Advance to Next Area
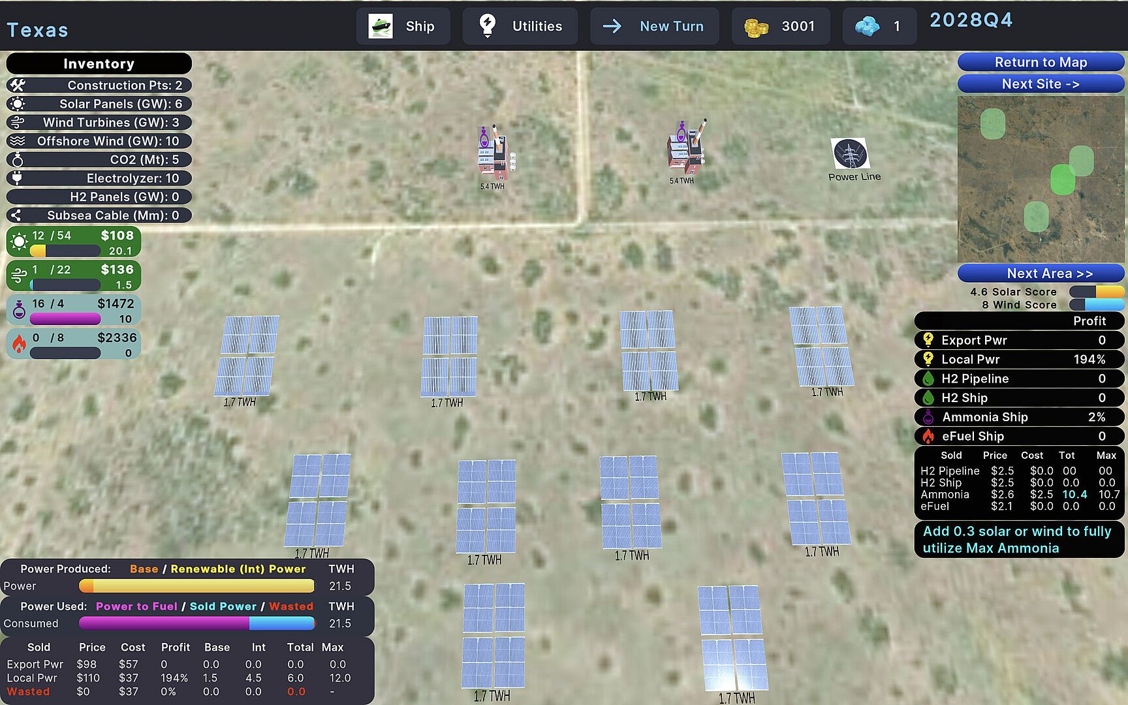The width and height of the screenshot is (1128, 705). (1040, 274)
